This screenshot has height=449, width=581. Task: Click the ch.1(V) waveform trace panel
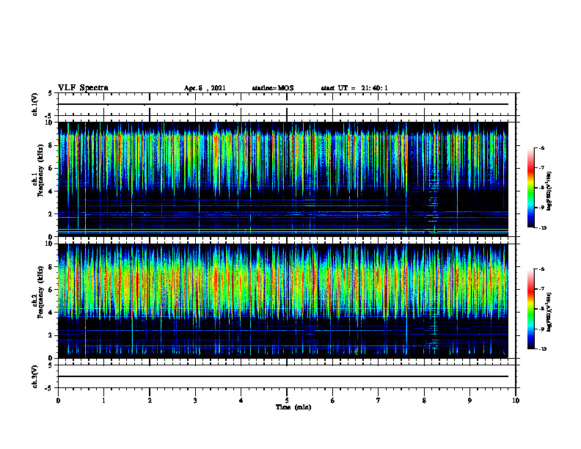(x=287, y=104)
